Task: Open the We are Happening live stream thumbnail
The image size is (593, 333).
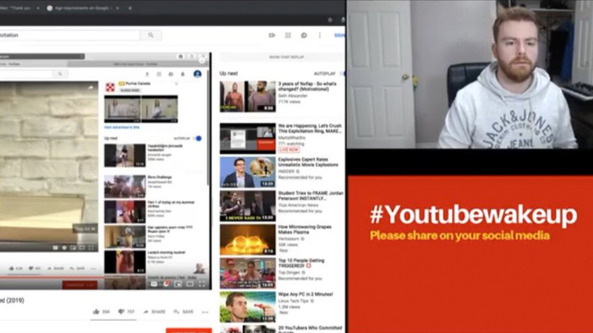Action: pos(248,138)
